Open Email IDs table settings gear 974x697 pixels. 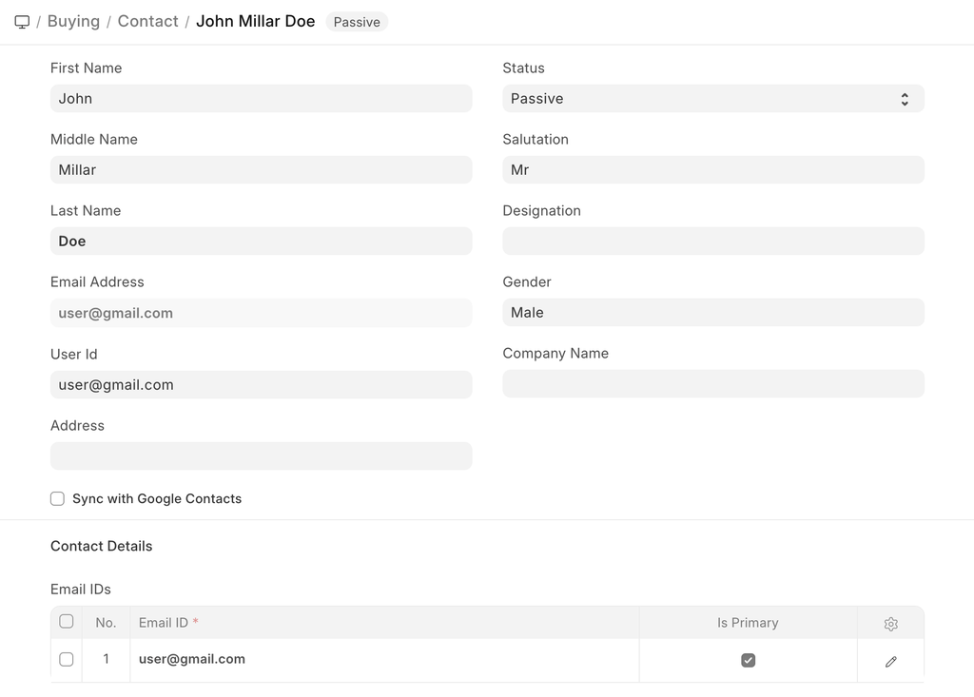point(890,624)
